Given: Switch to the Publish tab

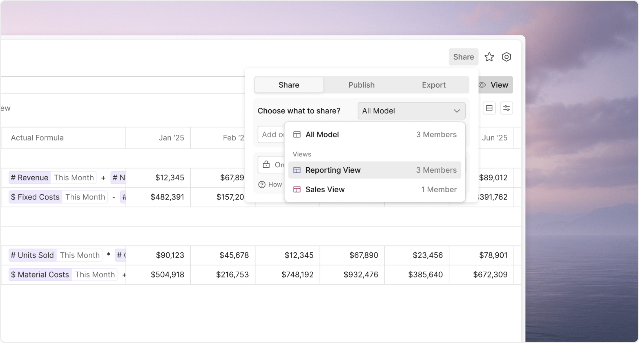Looking at the screenshot, I should point(361,85).
